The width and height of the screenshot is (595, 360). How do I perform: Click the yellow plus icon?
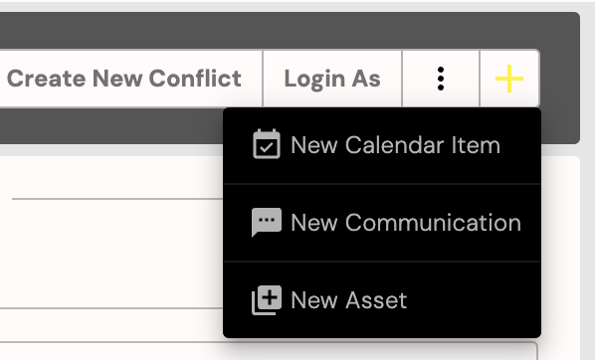pyautogui.click(x=509, y=79)
